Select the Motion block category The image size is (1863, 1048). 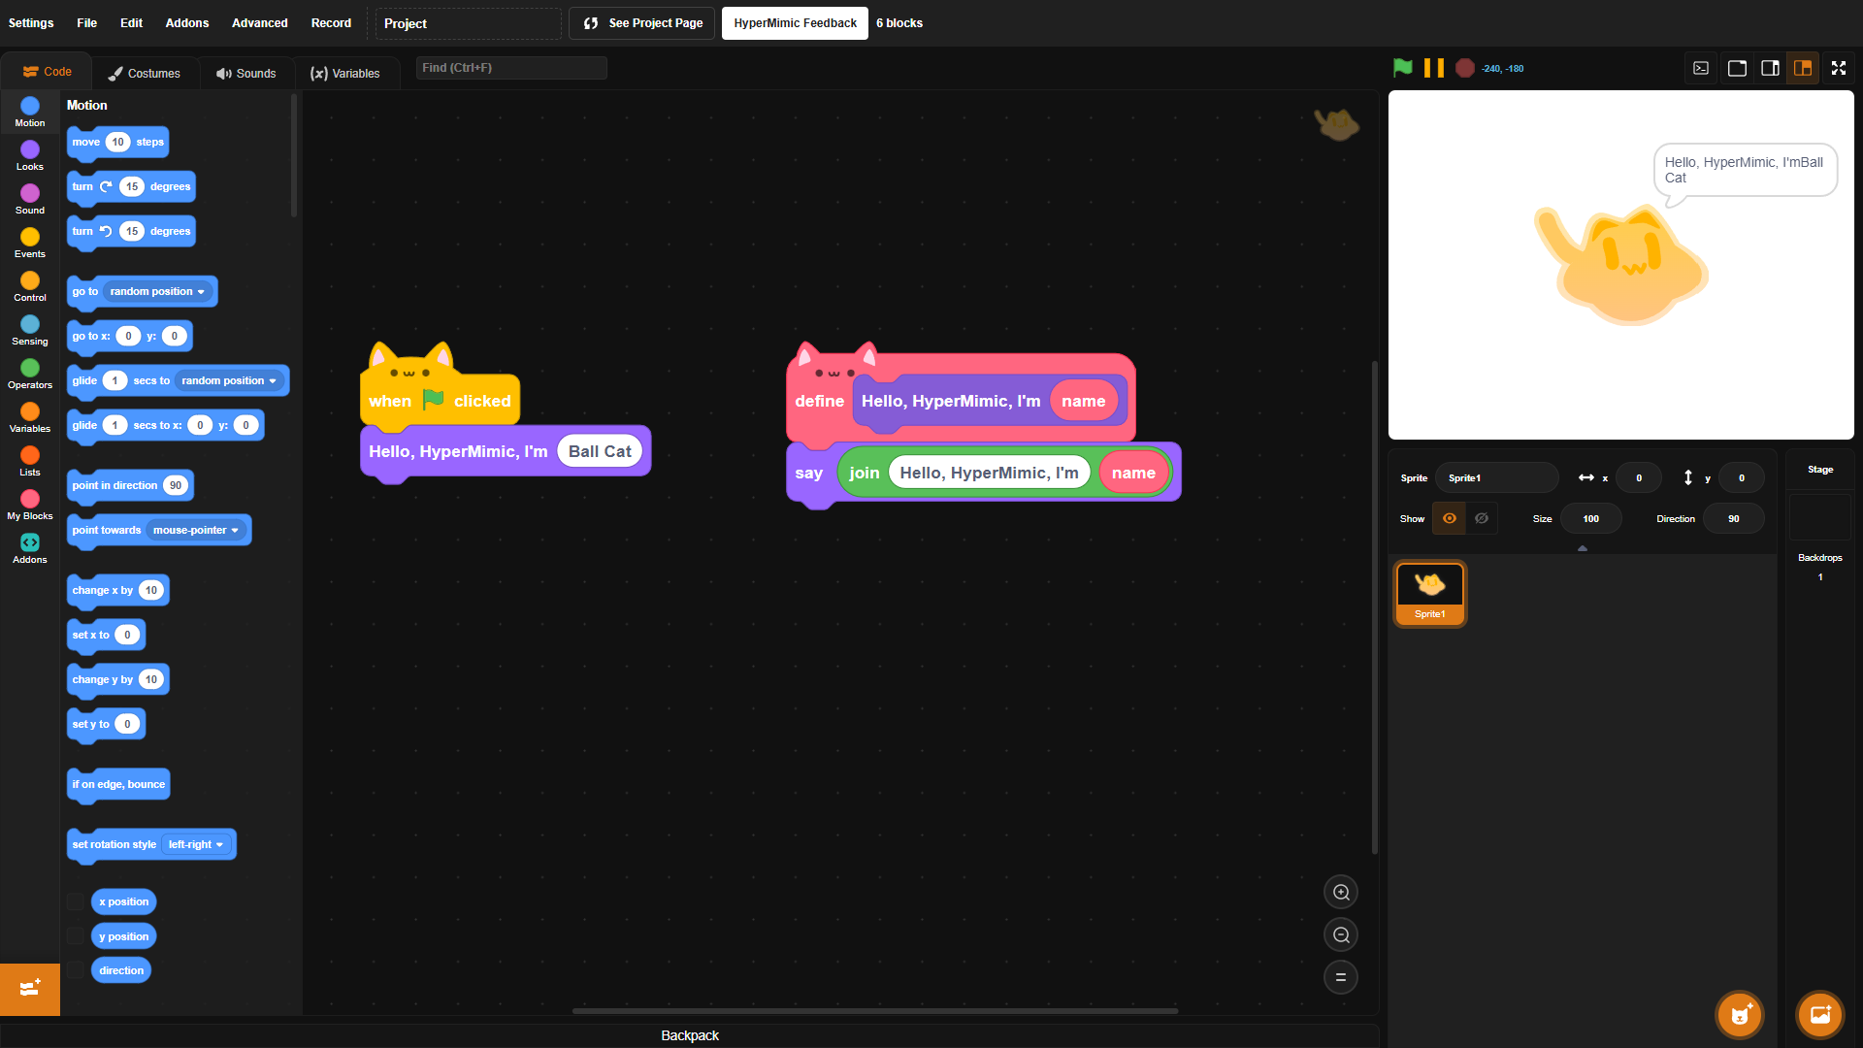(x=30, y=112)
